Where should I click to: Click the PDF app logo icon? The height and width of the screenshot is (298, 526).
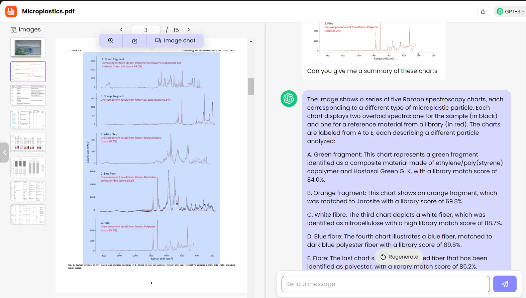(11, 11)
